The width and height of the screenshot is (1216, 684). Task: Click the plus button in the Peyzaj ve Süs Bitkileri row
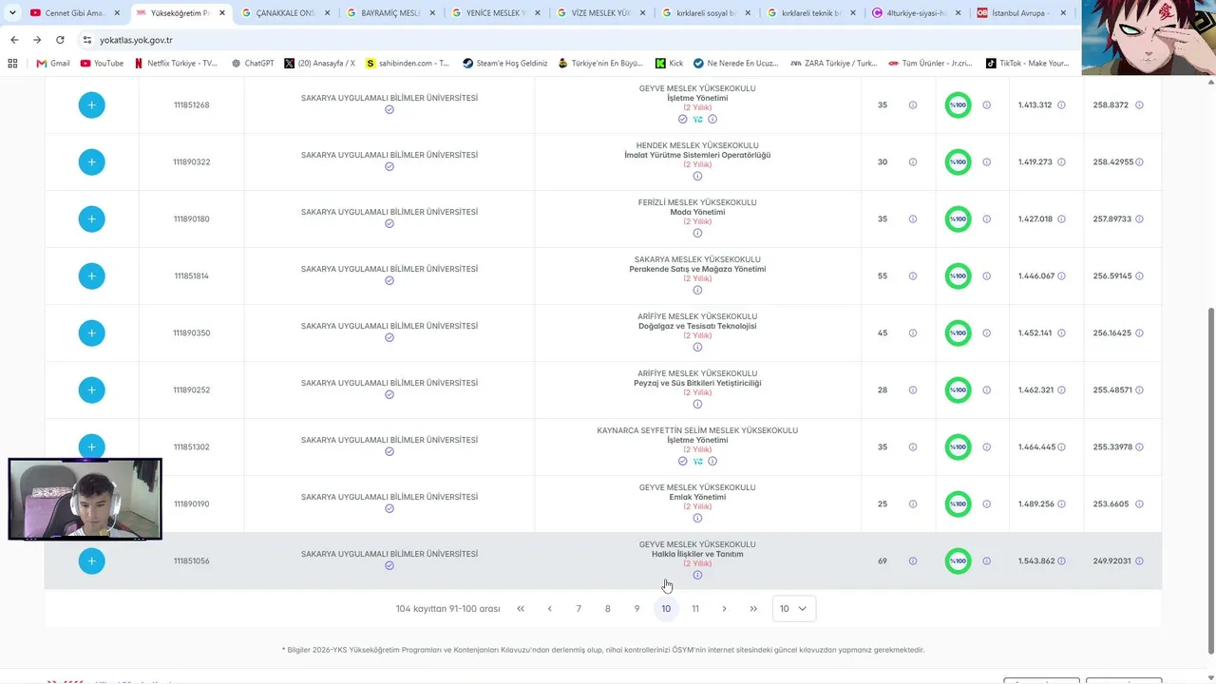pos(91,389)
